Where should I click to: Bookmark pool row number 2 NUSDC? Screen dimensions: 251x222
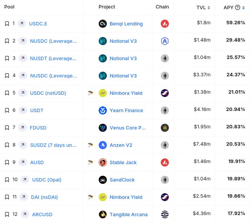coord(7,41)
